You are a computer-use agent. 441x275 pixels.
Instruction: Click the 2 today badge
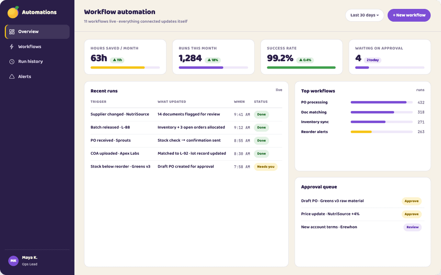(372, 60)
